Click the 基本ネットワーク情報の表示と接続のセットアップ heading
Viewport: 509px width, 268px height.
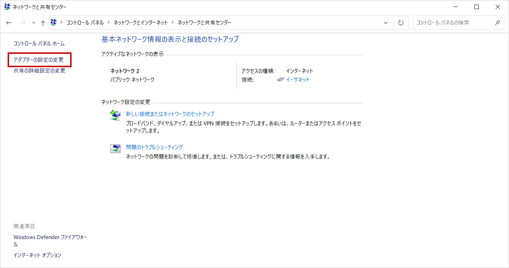tap(170, 39)
